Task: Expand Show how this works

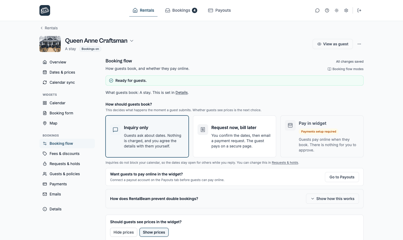Action: (332, 199)
